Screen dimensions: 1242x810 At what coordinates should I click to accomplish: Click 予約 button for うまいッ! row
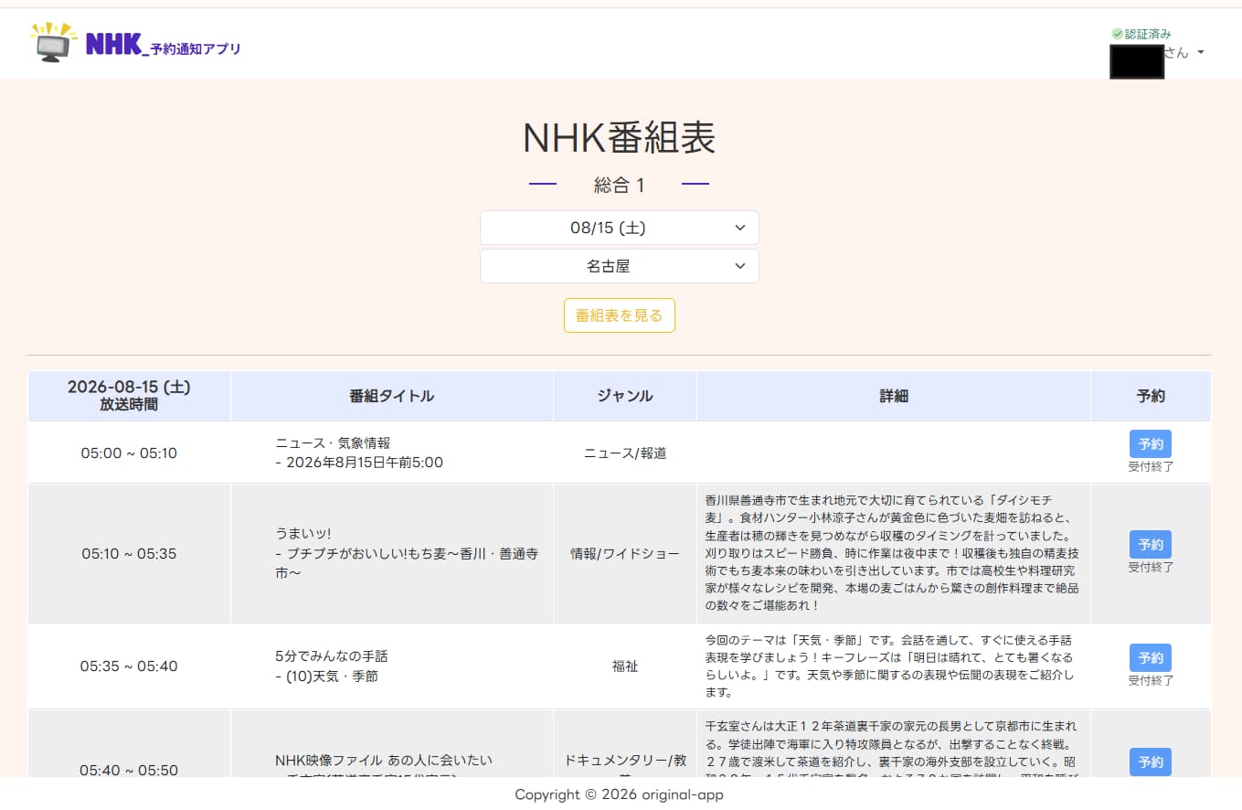[1151, 544]
